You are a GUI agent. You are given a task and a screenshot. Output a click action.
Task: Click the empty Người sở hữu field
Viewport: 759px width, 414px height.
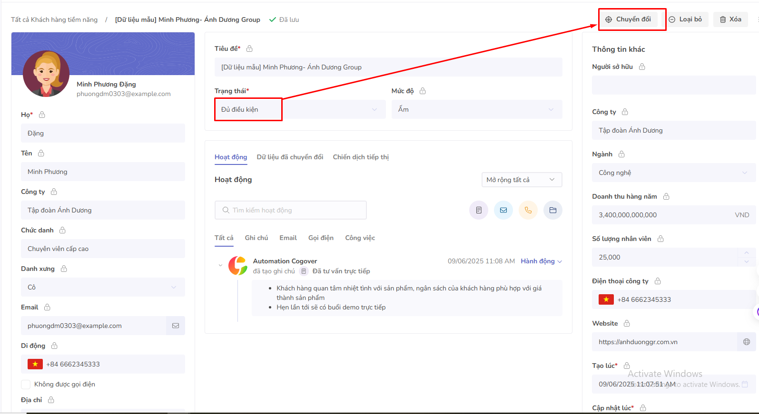pos(674,85)
